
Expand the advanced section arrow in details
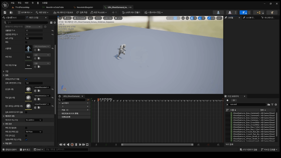4,71
